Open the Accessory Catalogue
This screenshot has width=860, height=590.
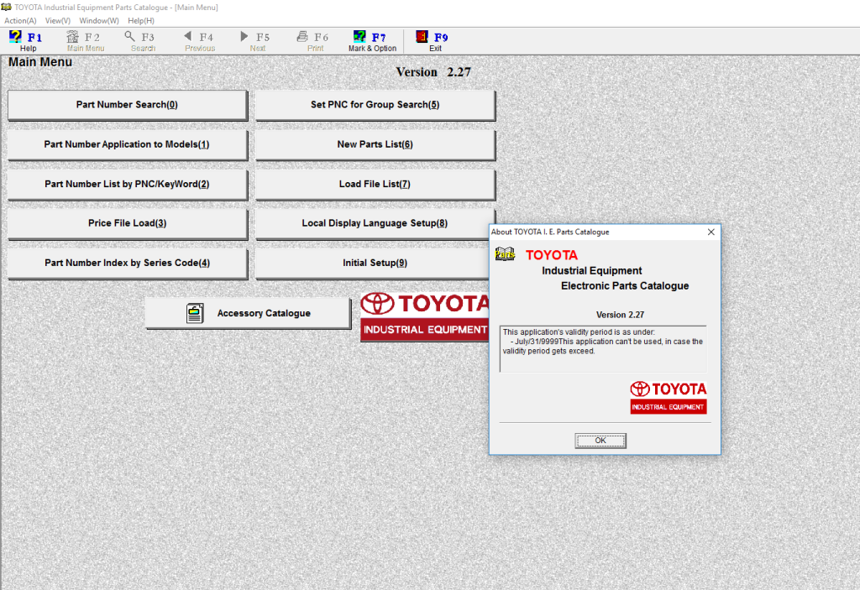(x=247, y=312)
